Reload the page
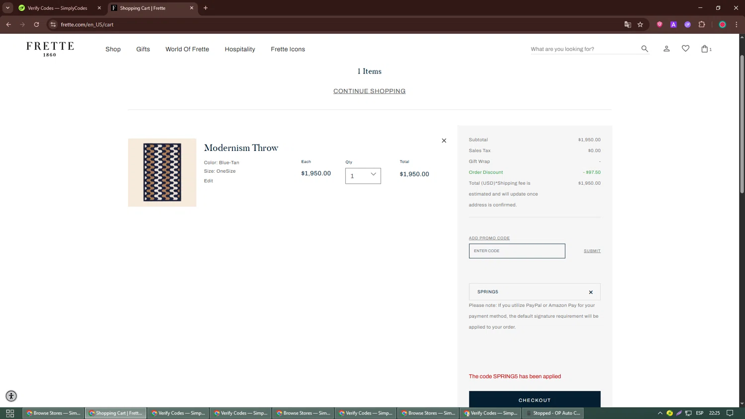 pos(36,24)
